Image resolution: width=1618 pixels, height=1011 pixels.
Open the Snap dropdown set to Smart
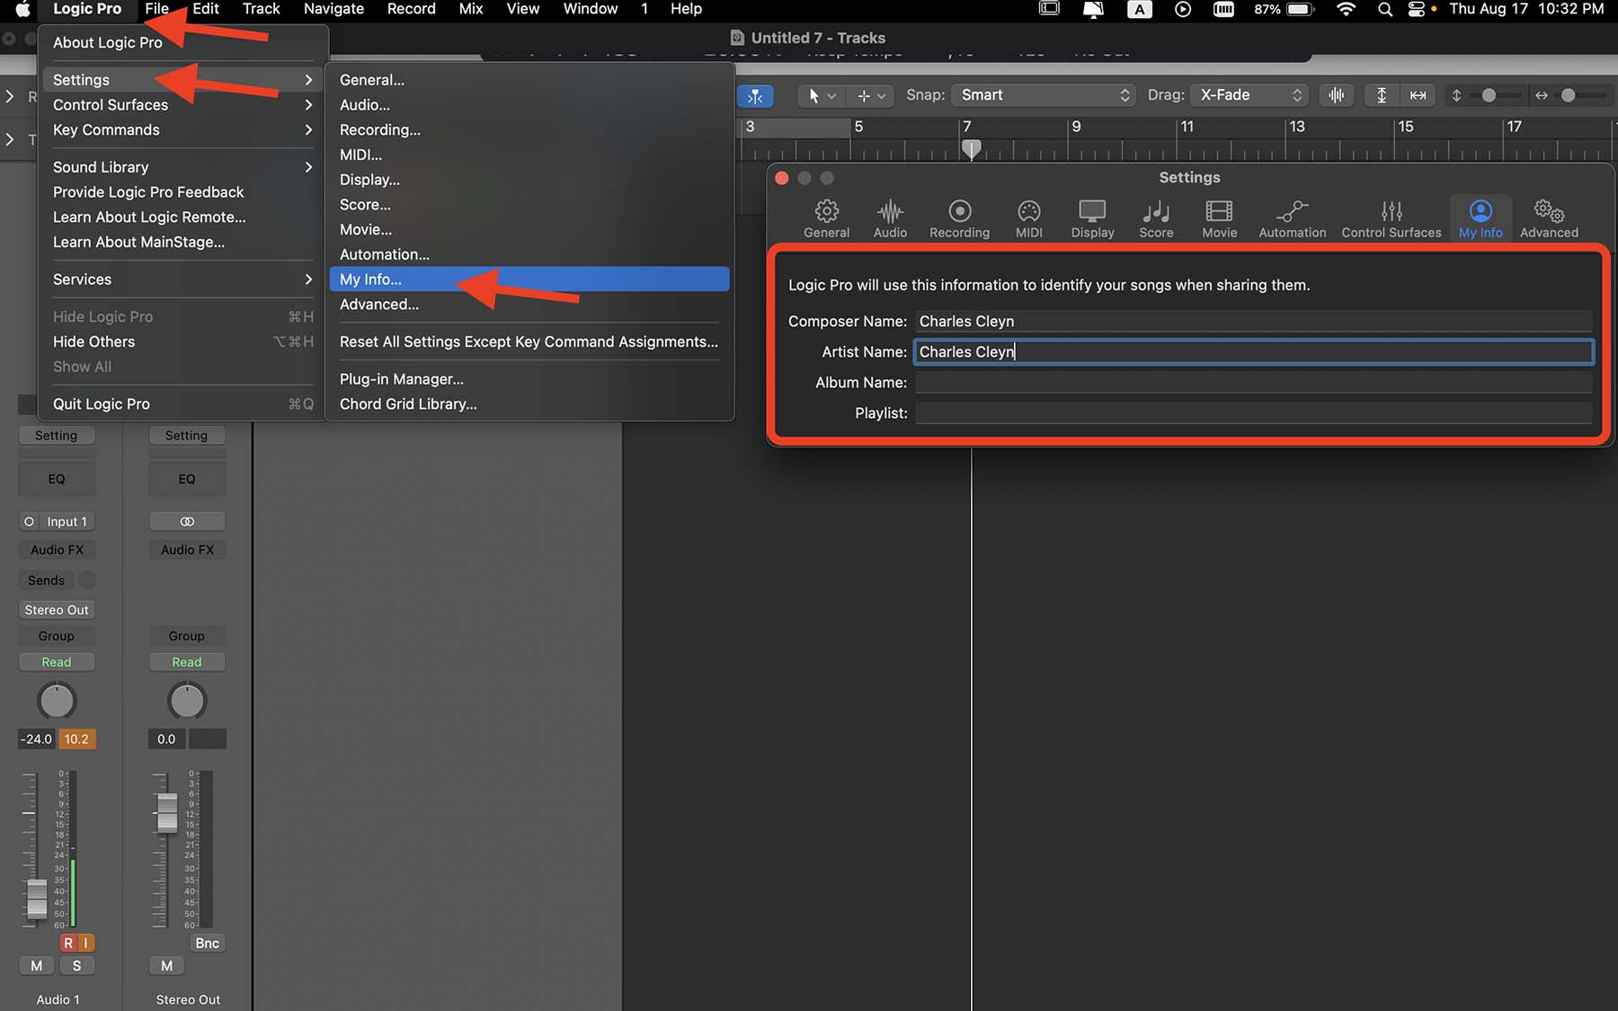[1044, 95]
